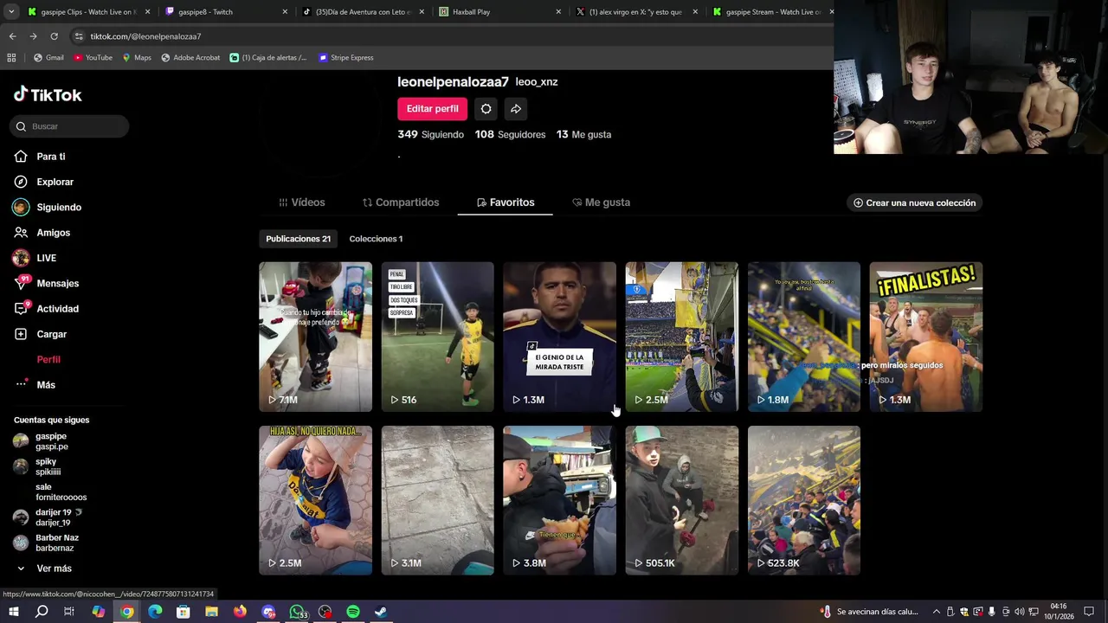This screenshot has height=623, width=1108.
Task: Switch to Haxball Play browser tab
Action: coord(499,12)
